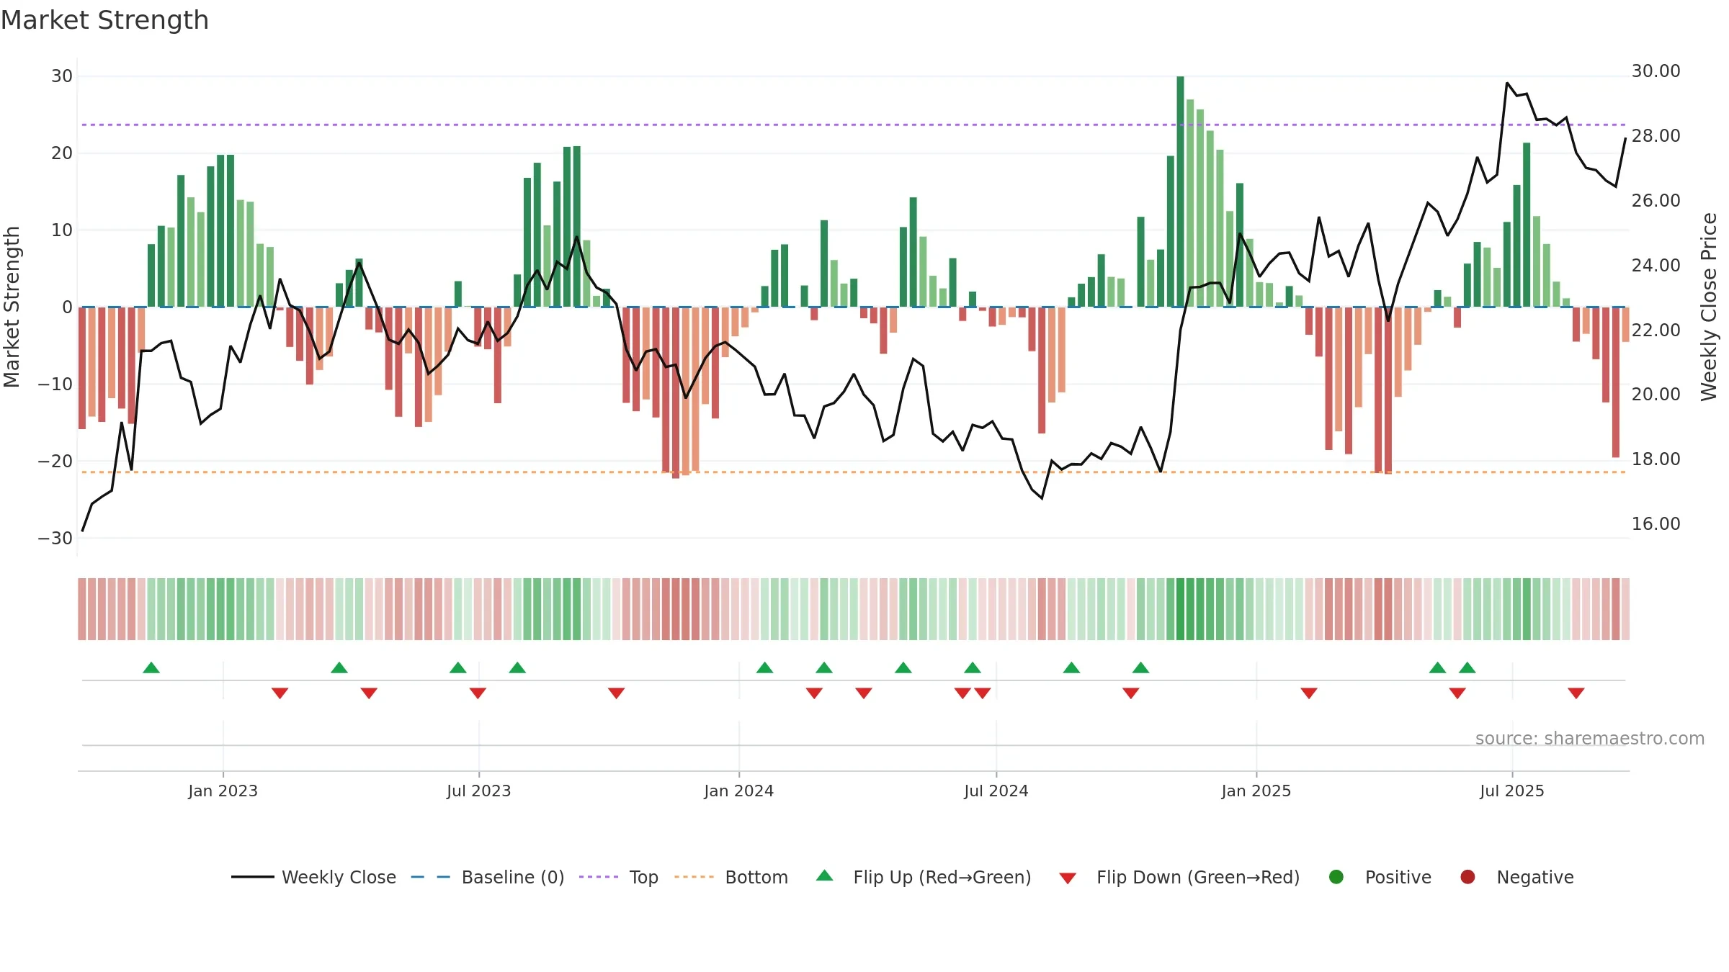
Task: Click the −30 tick on left axis
Action: click(x=55, y=539)
